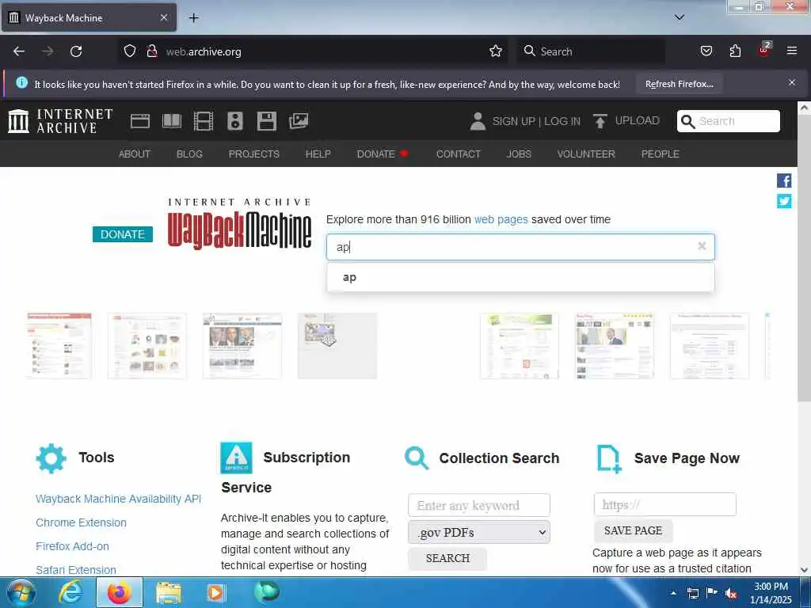Focus the Enter any keyword field
This screenshot has height=608, width=811.
pos(479,505)
